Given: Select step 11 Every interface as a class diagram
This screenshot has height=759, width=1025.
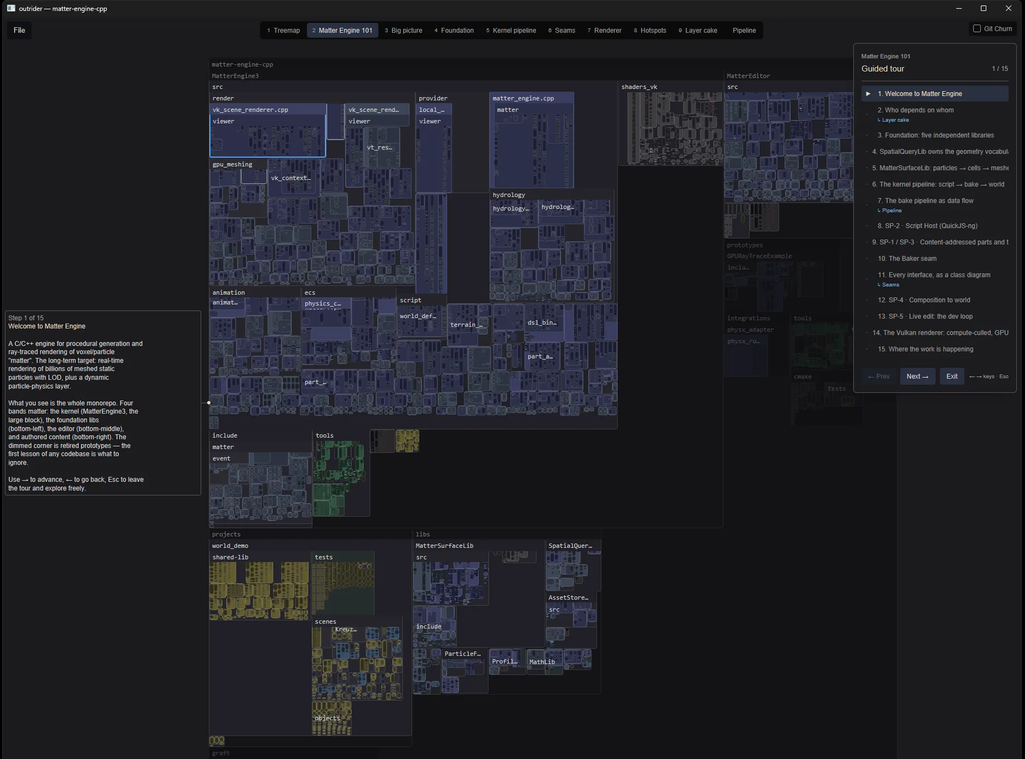Looking at the screenshot, I should (x=934, y=275).
